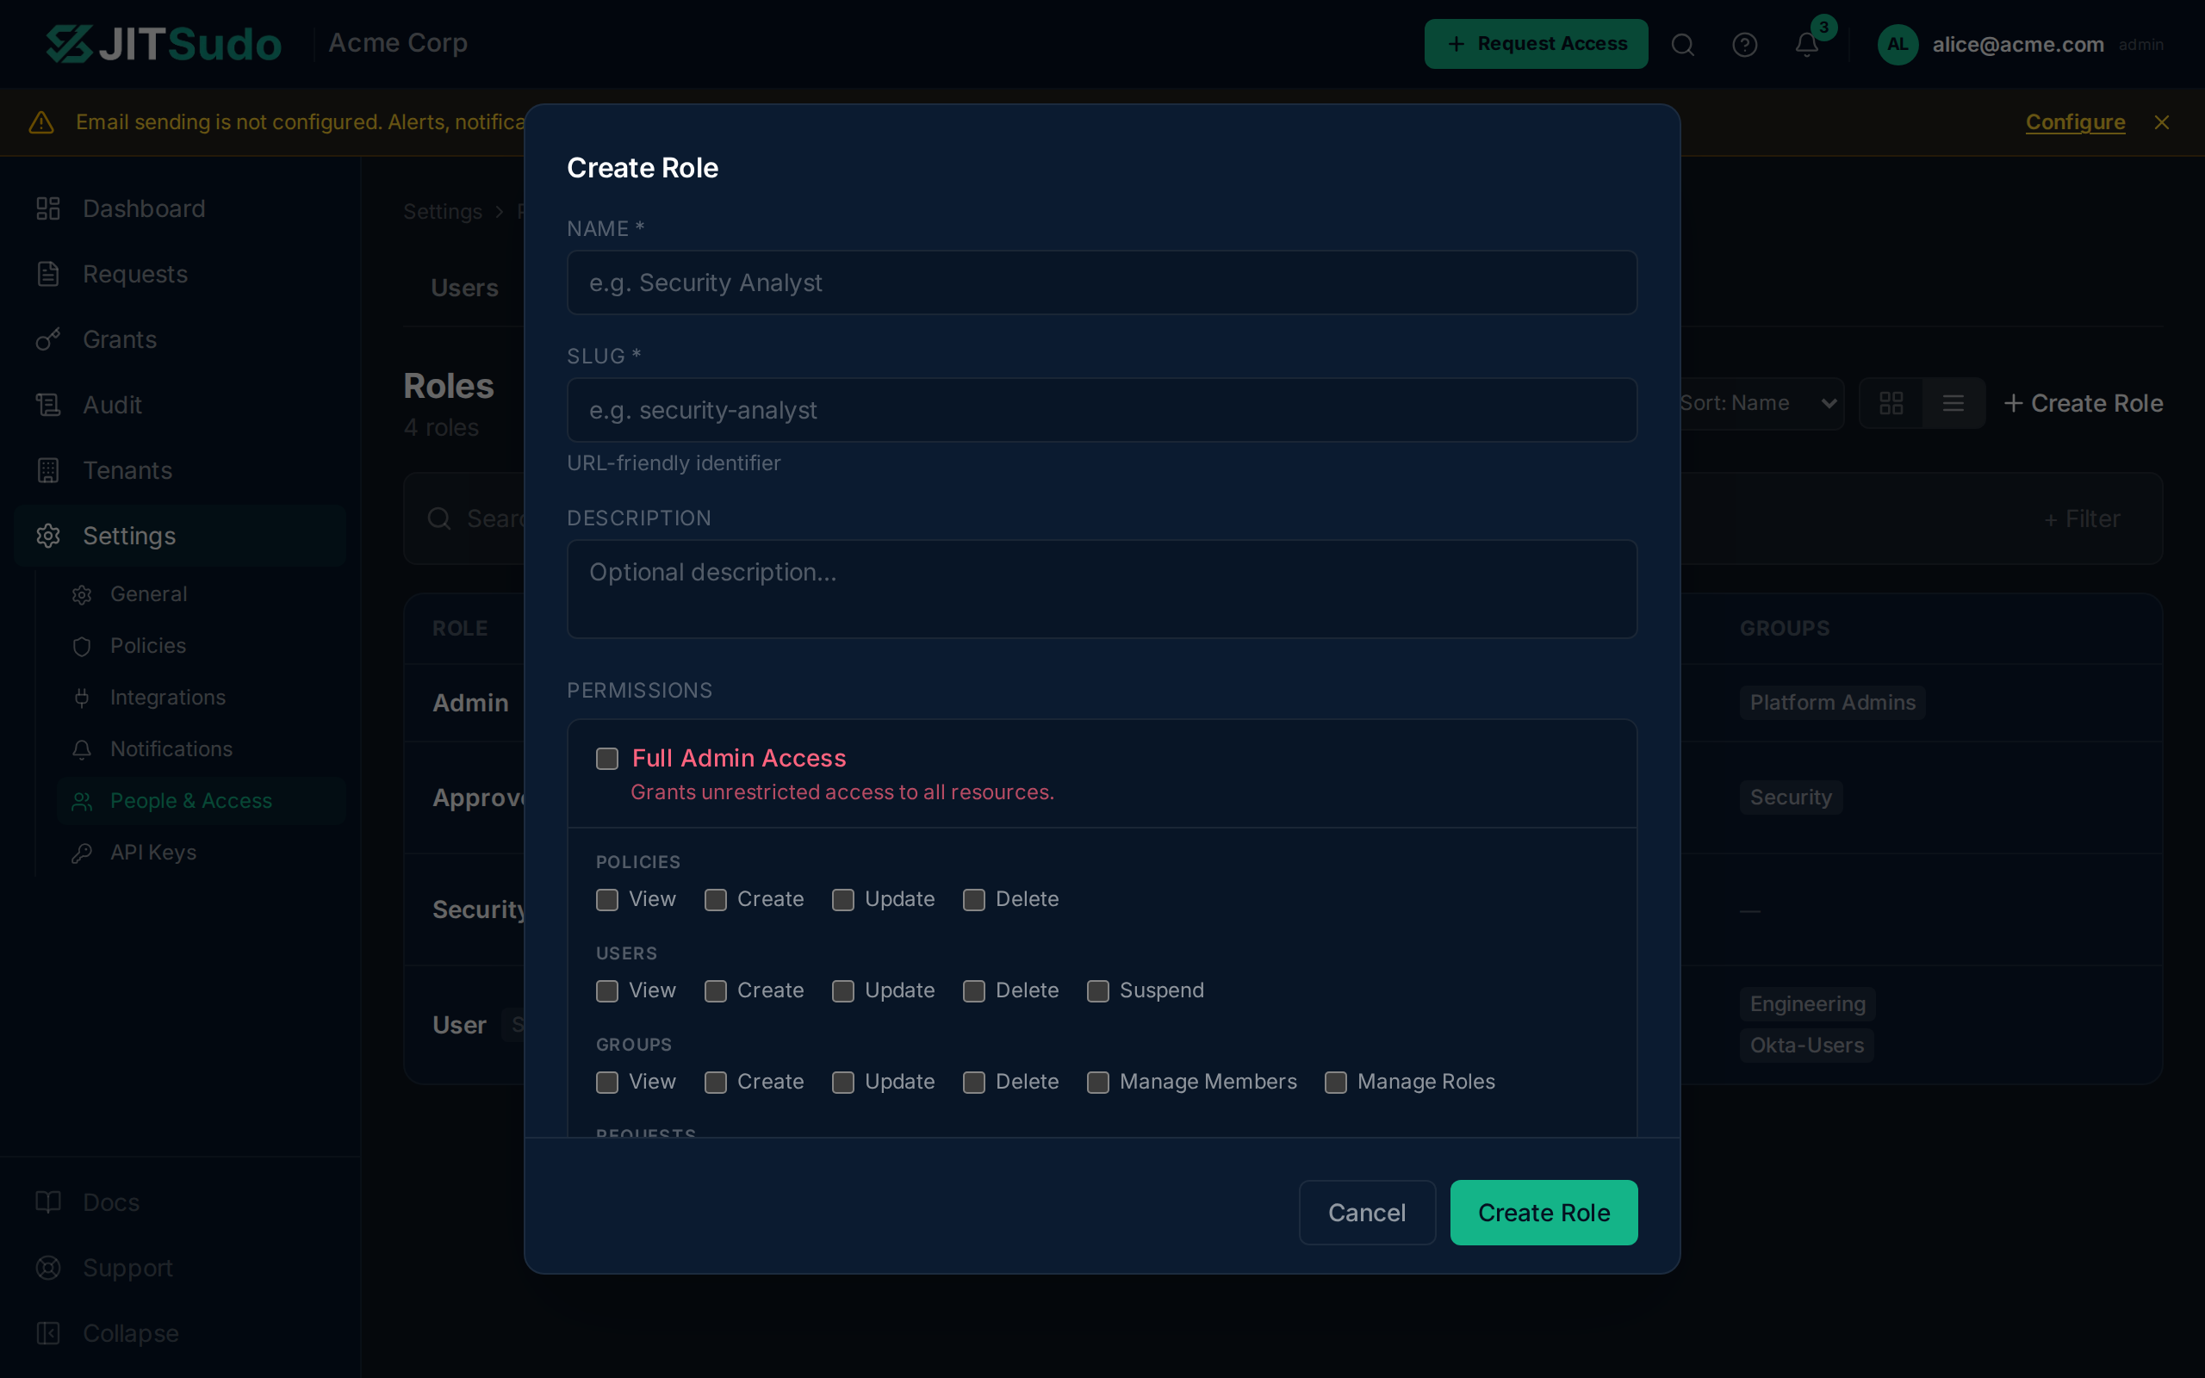Enable Groups Delete permission
The width and height of the screenshot is (2205, 1378).
click(x=974, y=1082)
